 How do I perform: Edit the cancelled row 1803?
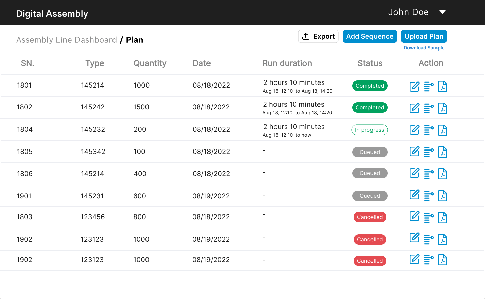[414, 216]
